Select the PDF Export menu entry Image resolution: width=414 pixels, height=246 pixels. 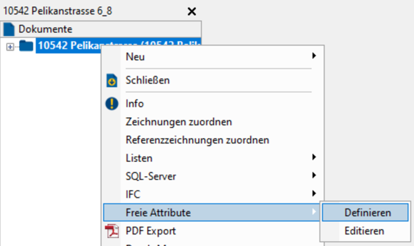pos(150,231)
